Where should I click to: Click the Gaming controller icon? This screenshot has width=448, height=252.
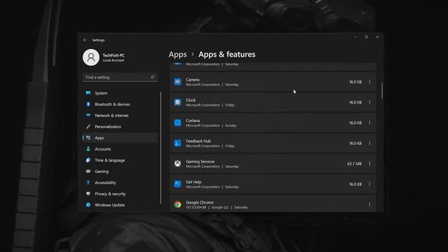[x=88, y=171]
